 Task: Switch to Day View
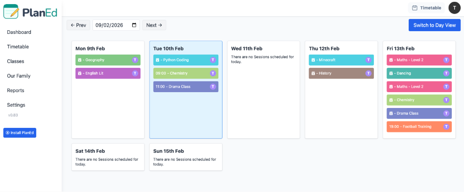(x=434, y=25)
